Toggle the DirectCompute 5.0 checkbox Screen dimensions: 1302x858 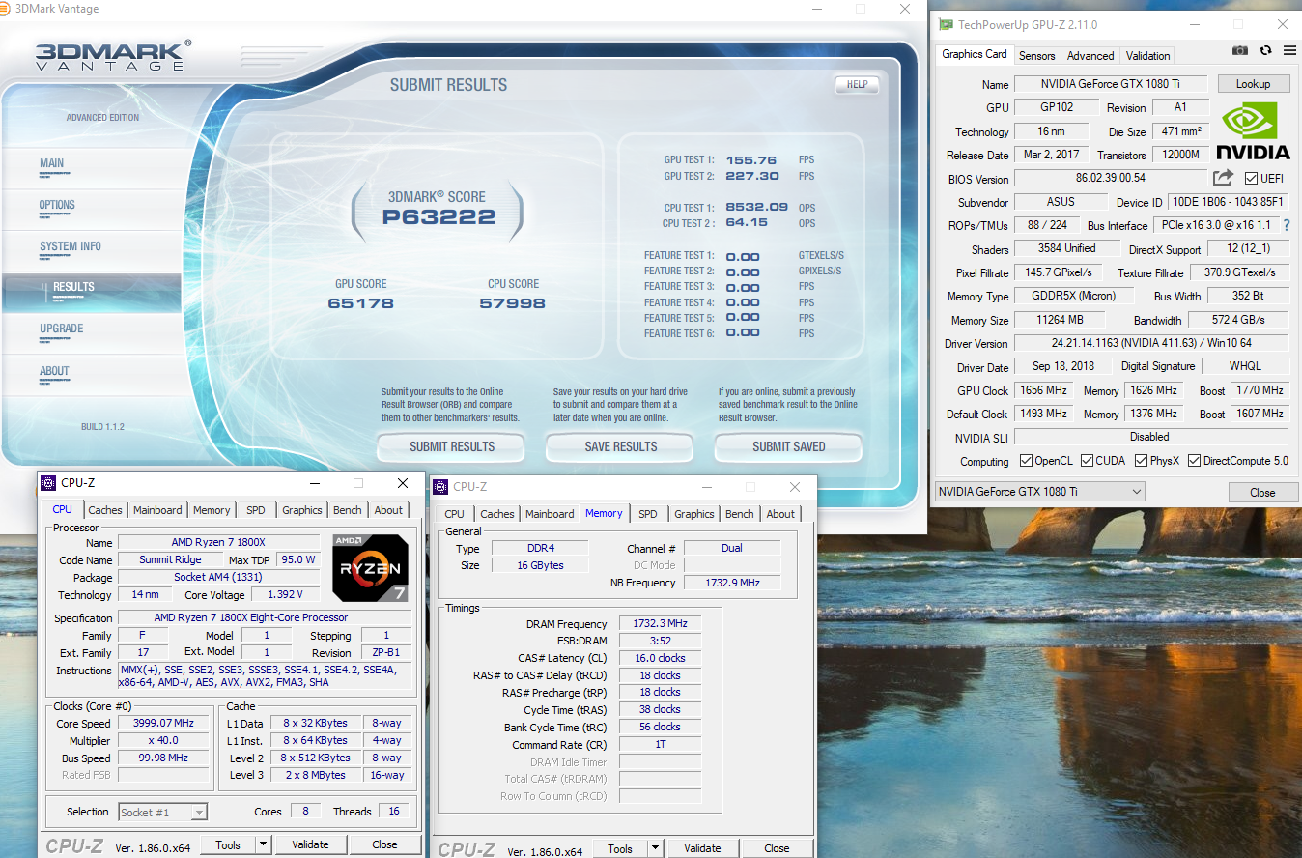[1194, 461]
